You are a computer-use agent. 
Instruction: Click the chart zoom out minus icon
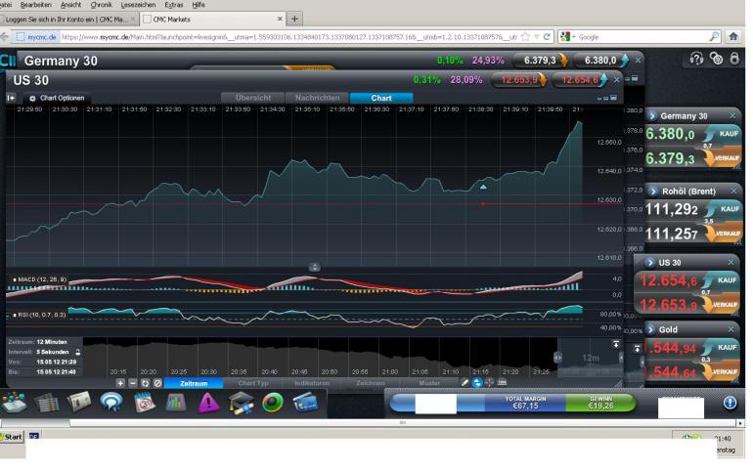coord(133,383)
